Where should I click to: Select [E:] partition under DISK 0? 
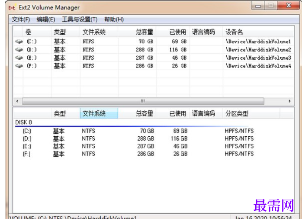point(27,146)
